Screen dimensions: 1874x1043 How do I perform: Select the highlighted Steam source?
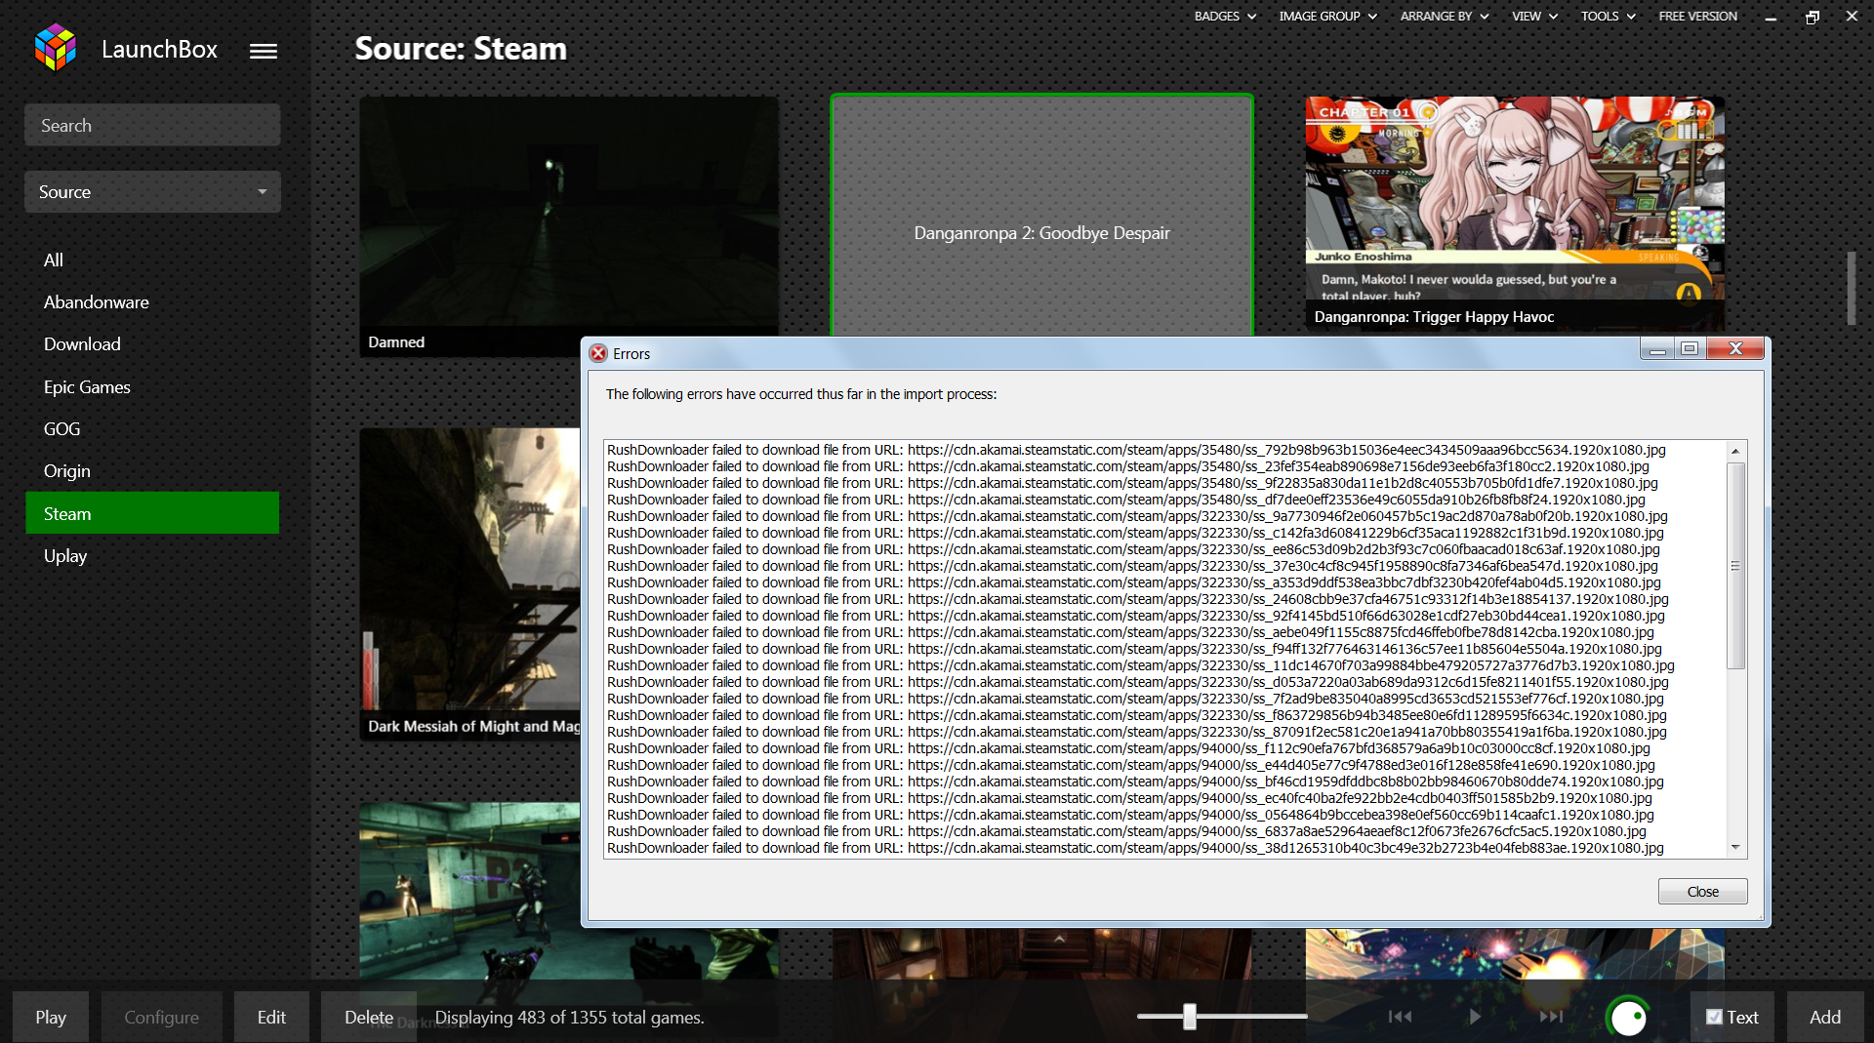pyautogui.click(x=152, y=513)
